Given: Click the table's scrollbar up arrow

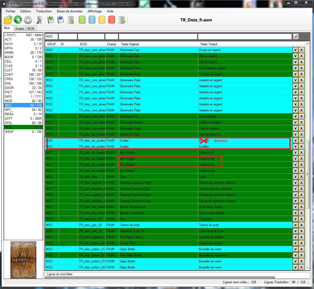Looking at the screenshot, I should click(308, 44).
